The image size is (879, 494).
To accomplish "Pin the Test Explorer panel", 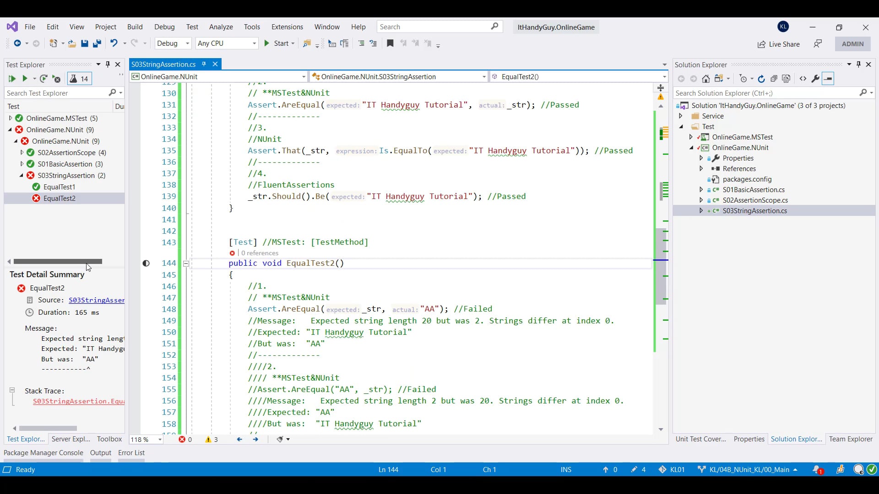I will click(108, 64).
